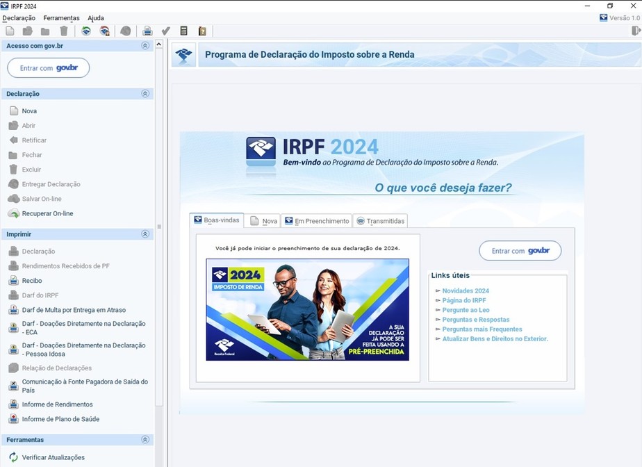
Task: Switch to the Em Preenchimento tab
Action: click(317, 221)
